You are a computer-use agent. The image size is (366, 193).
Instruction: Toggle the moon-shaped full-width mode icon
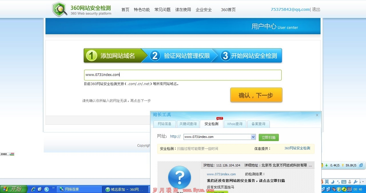332,182
